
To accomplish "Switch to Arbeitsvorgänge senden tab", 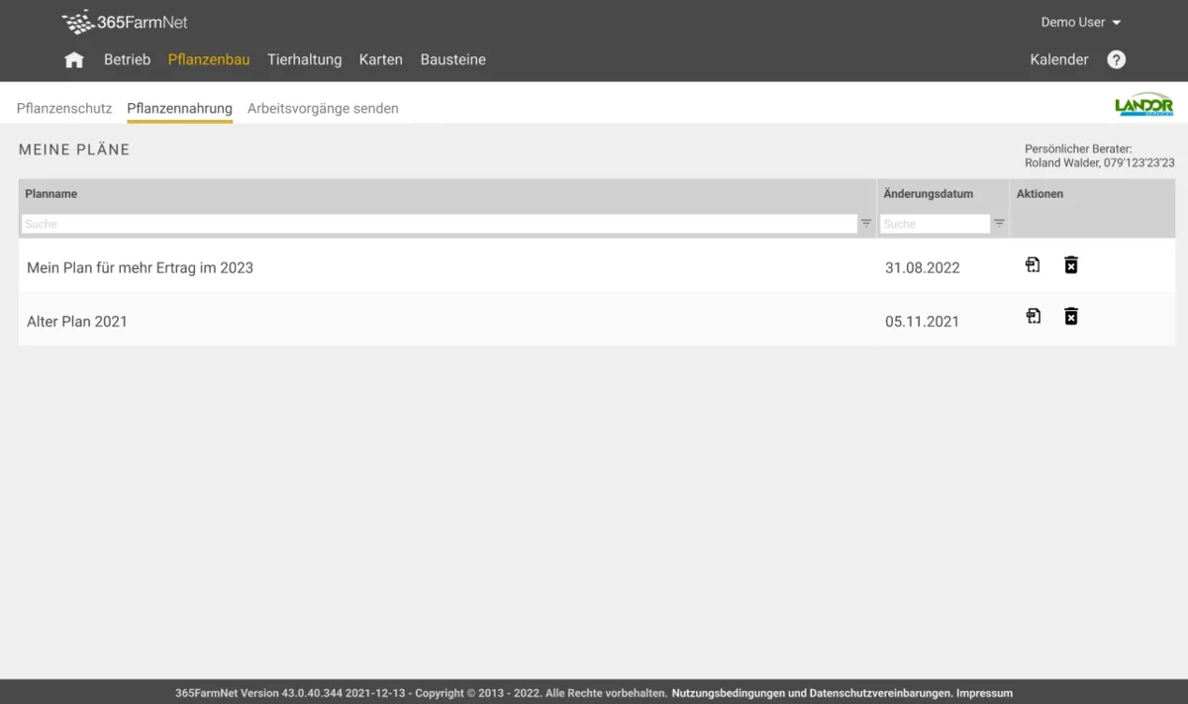I will click(323, 109).
